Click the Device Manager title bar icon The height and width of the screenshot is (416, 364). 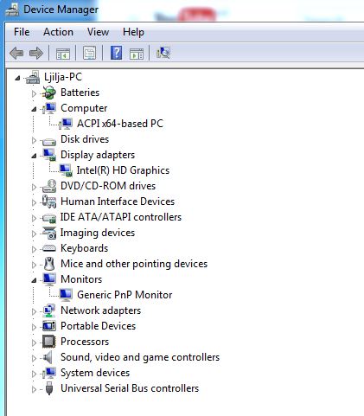tap(12, 10)
